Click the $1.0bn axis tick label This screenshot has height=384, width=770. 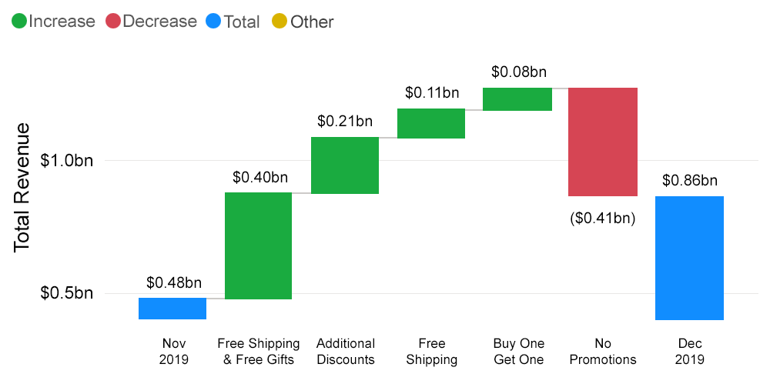click(x=67, y=161)
